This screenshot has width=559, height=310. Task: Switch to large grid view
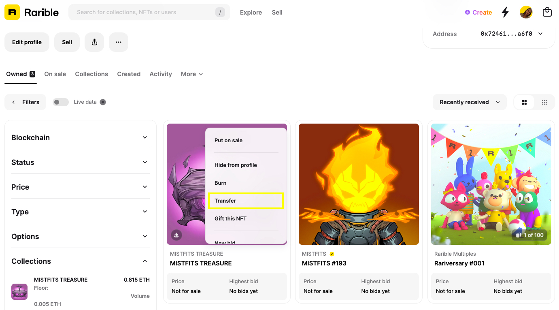click(524, 102)
